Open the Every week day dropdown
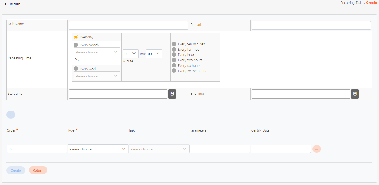 click(x=97, y=76)
